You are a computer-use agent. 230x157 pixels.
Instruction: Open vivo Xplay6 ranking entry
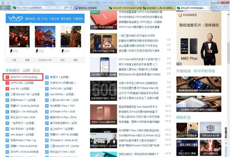[x=23, y=135]
